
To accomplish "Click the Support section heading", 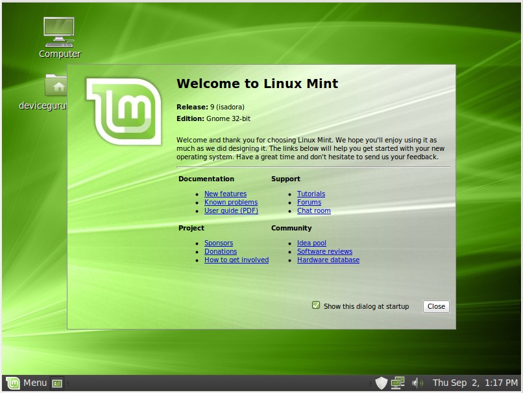I will (286, 179).
